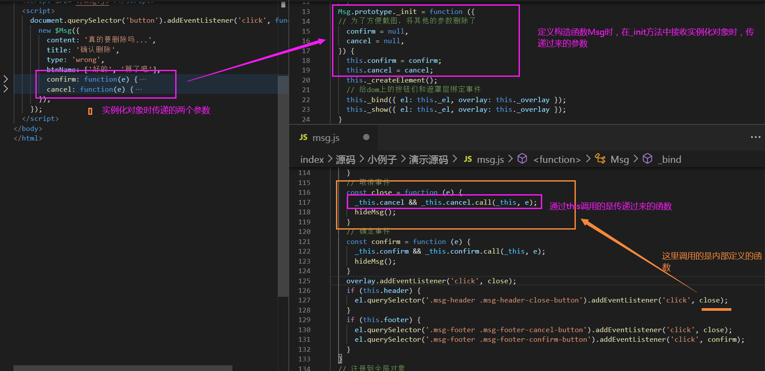Click 'overlay.addEventListener' on line 125

396,281
